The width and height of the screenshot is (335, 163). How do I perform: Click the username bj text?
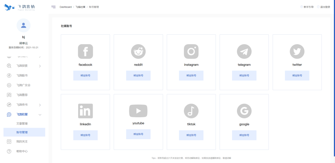pos(24,37)
